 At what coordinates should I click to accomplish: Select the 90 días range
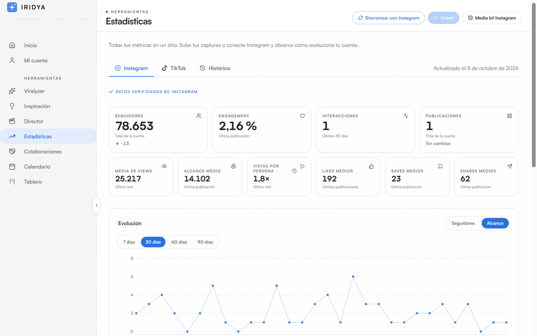[205, 242]
